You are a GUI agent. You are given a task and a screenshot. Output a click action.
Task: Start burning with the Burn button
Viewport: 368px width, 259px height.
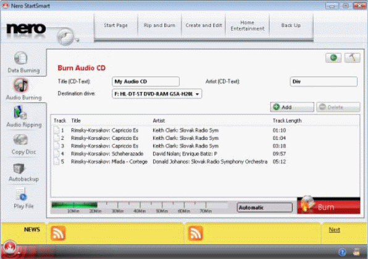(328, 205)
